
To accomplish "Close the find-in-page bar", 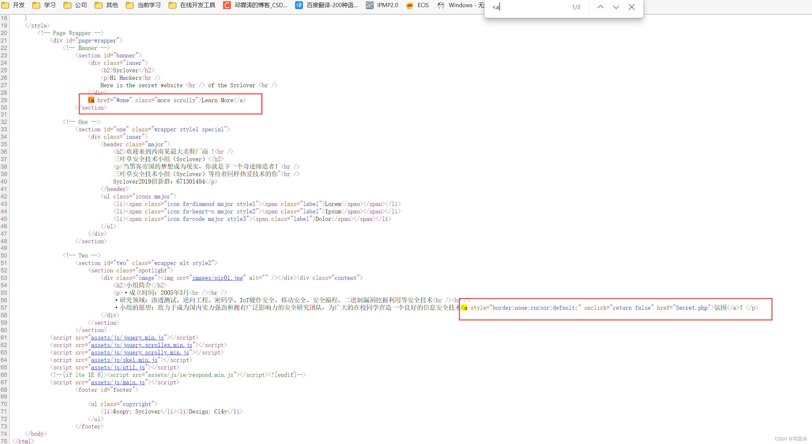I will point(631,6).
